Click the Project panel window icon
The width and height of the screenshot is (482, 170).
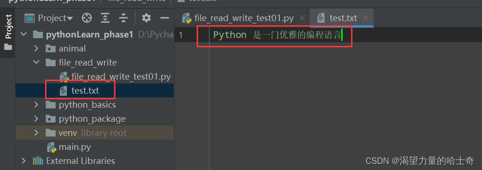coord(30,18)
